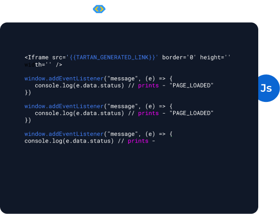Click the height='' attribute in iframe tag
The width and height of the screenshot is (280, 214).
[x=215, y=57]
